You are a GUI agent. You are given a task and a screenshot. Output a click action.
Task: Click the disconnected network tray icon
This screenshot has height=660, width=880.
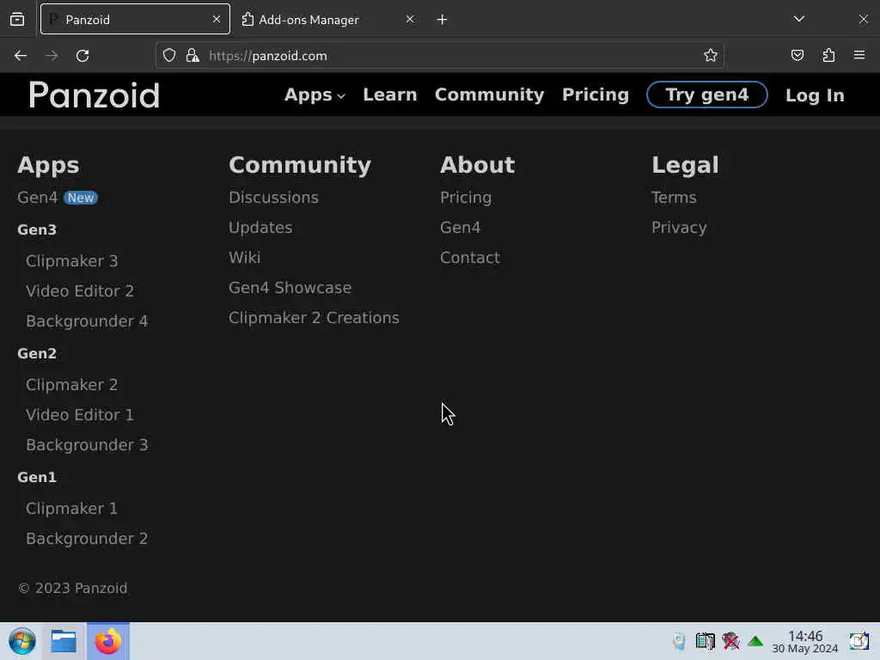[x=730, y=641]
